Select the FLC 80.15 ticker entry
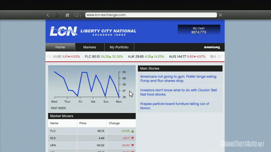The width and height of the screenshot is (271, 152). tap(104, 56)
